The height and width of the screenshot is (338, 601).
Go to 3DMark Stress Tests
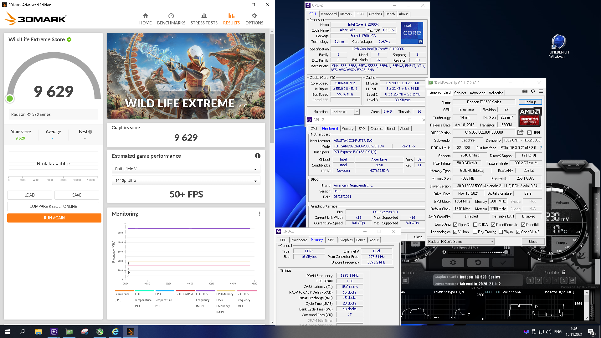(x=204, y=19)
